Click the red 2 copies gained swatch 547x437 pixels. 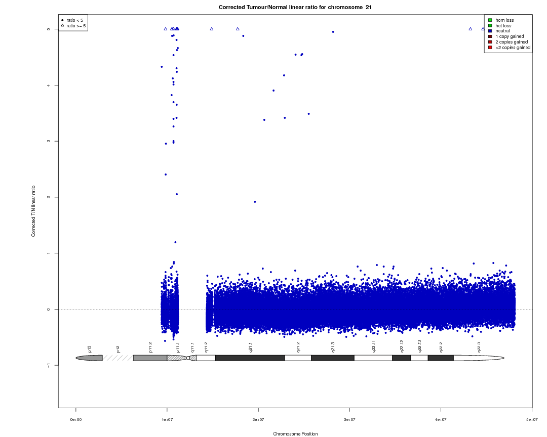490,42
